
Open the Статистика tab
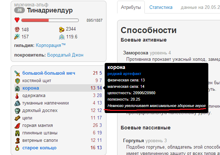coord(161,7)
